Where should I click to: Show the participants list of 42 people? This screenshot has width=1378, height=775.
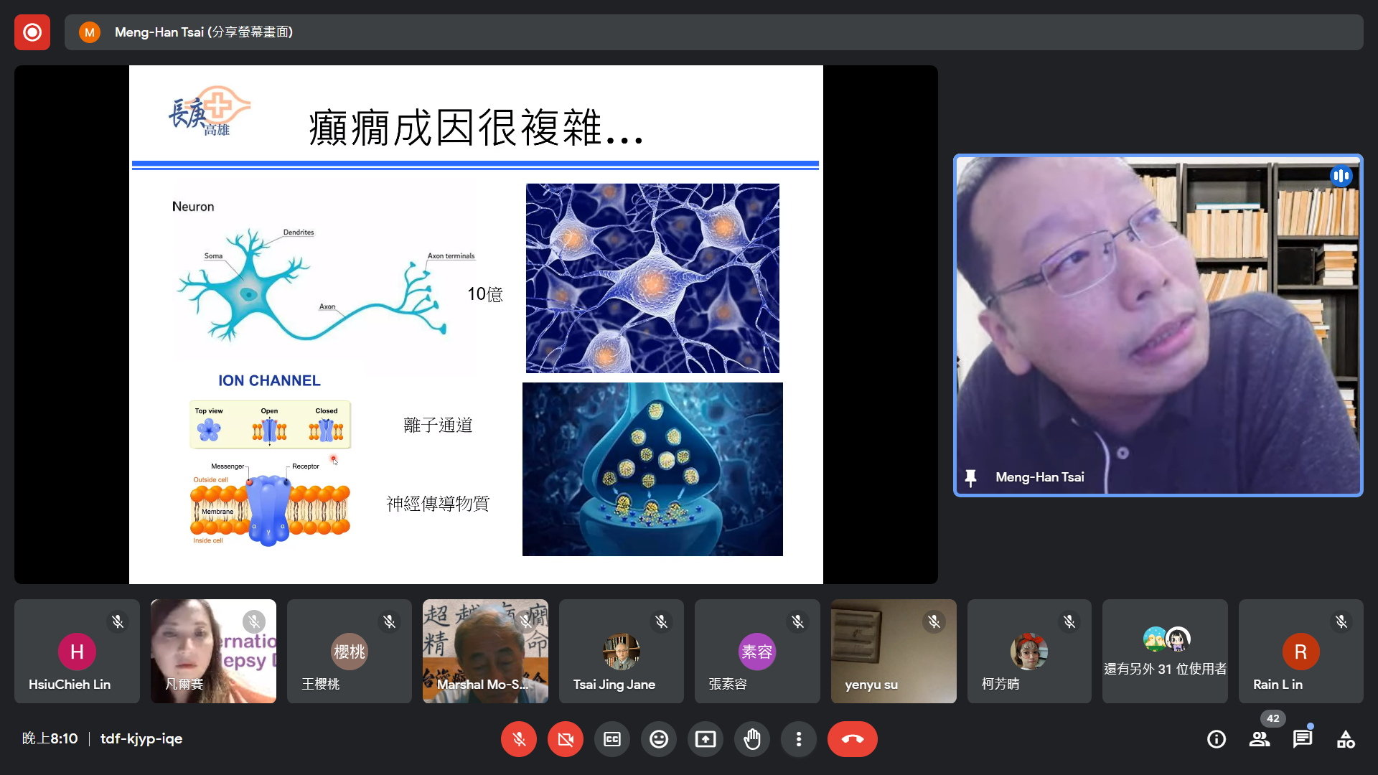1260,739
